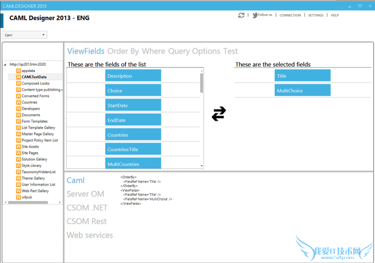Click the Twitter bird icon
Viewport: 375px width, 263px height.
point(255,15)
